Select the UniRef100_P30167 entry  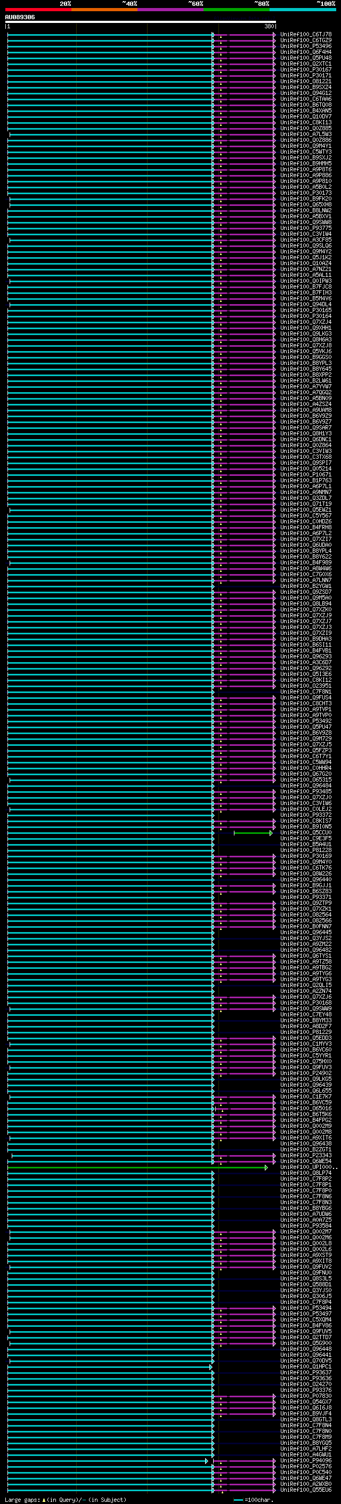tap(306, 69)
